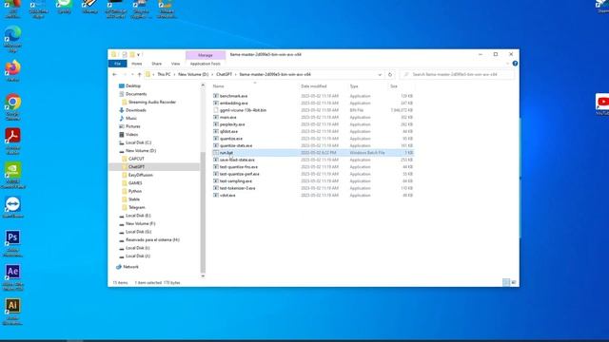Open Explorer Help question mark icon
Viewport: 609px width, 342px height.
click(515, 64)
